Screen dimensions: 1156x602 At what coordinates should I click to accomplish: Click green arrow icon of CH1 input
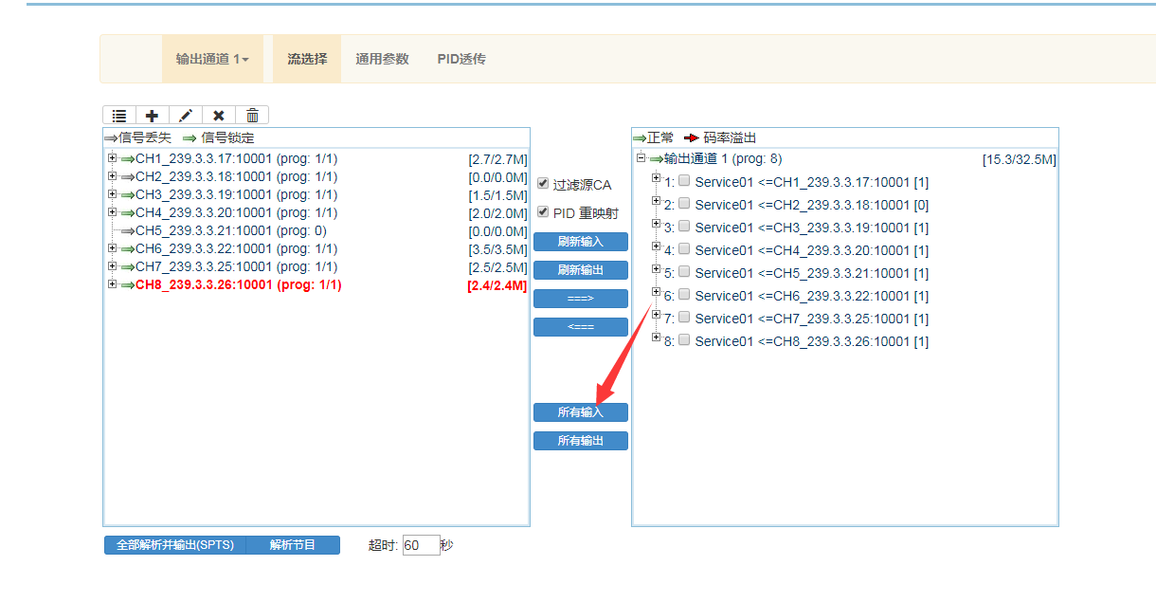pyautogui.click(x=127, y=158)
